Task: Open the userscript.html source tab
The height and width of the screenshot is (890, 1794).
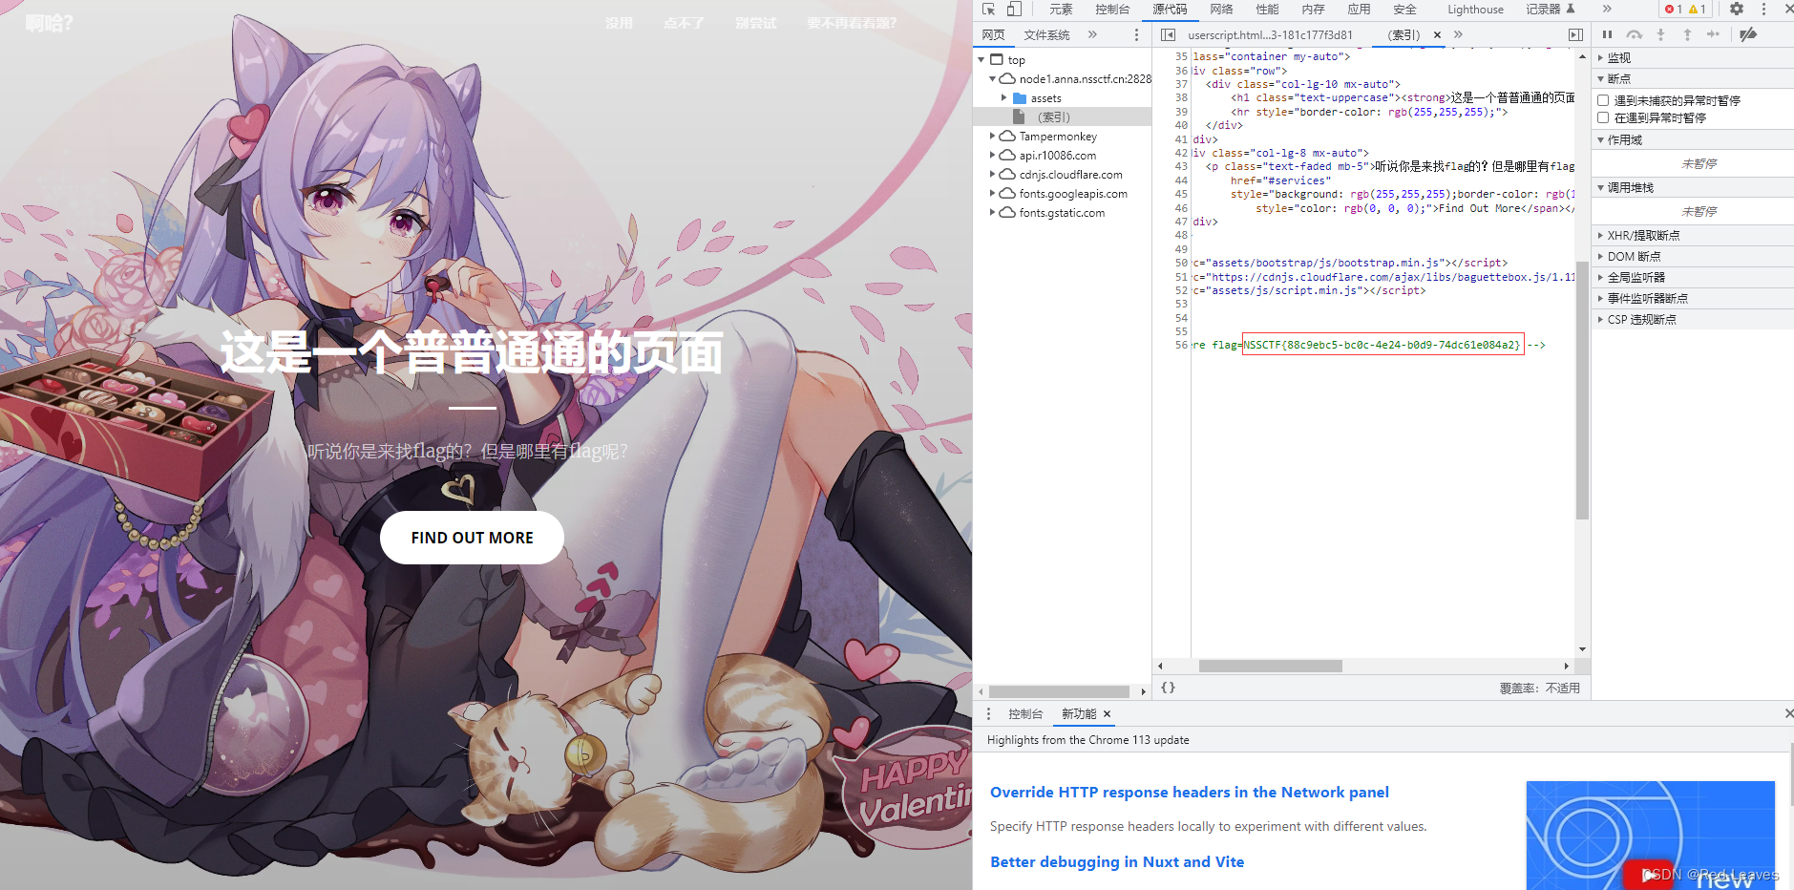Action: click(1270, 34)
